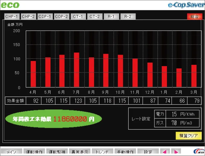Select the red 総合 tab
205x156 pixels.
[194, 17]
